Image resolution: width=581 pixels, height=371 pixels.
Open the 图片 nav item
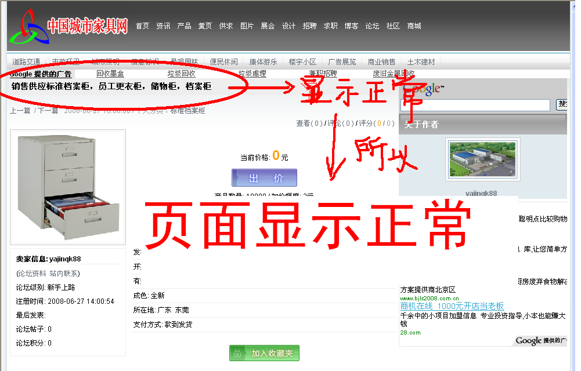click(247, 26)
